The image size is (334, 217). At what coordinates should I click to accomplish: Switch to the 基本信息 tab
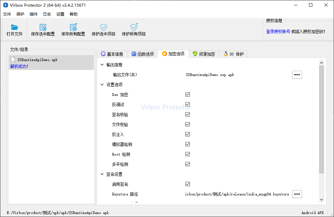112,54
